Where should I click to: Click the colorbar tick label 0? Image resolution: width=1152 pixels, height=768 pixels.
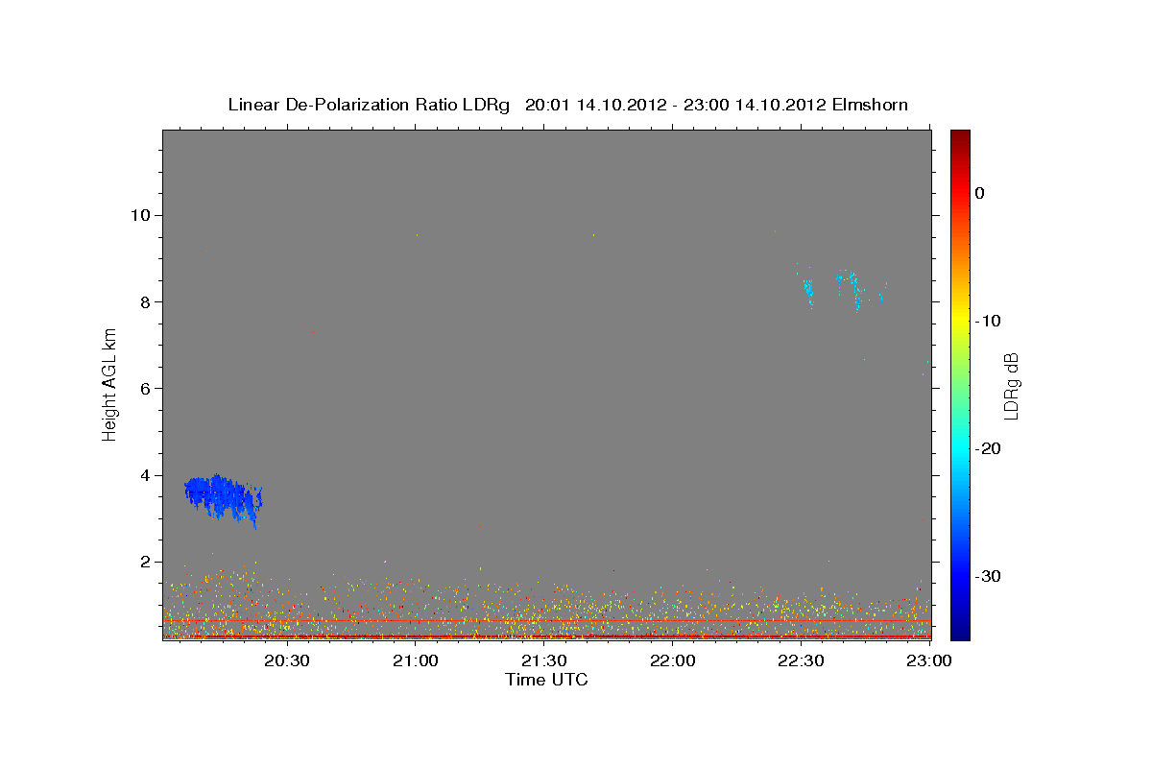click(x=980, y=193)
